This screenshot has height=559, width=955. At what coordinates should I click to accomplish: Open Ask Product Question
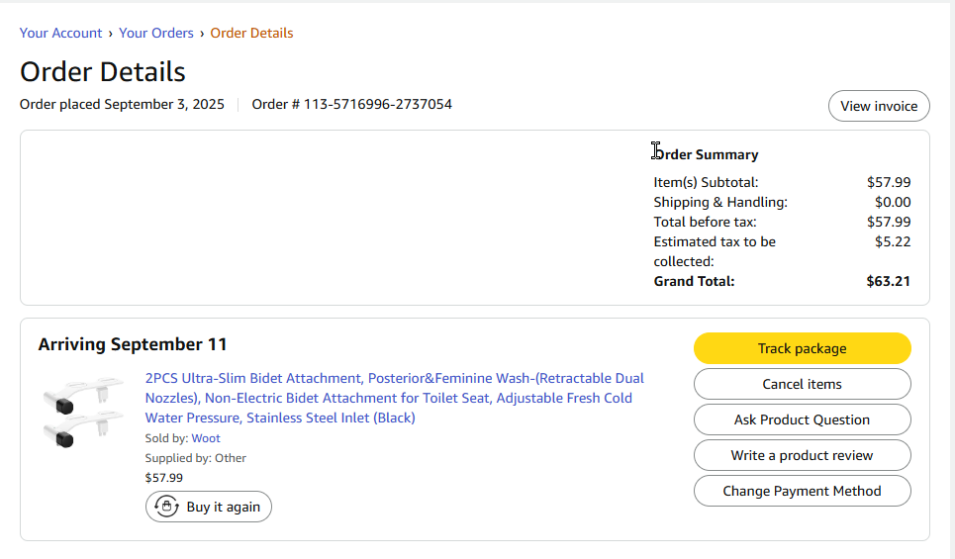[x=803, y=419]
